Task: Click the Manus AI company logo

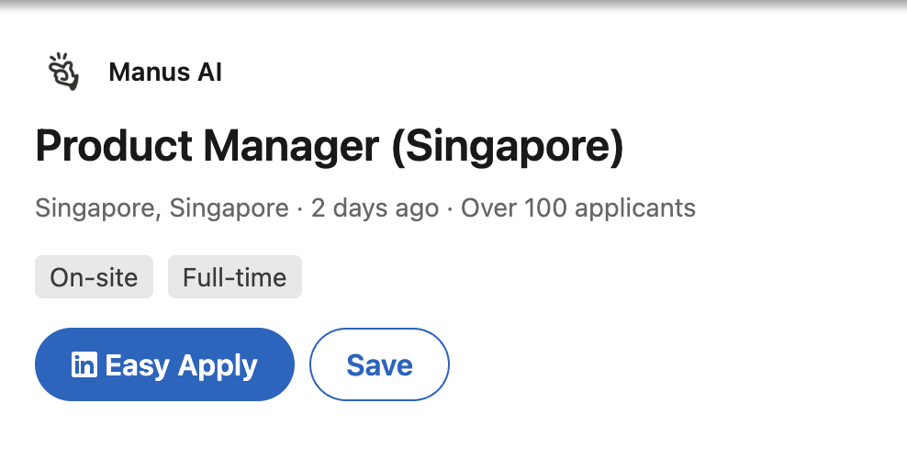Action: tap(63, 72)
